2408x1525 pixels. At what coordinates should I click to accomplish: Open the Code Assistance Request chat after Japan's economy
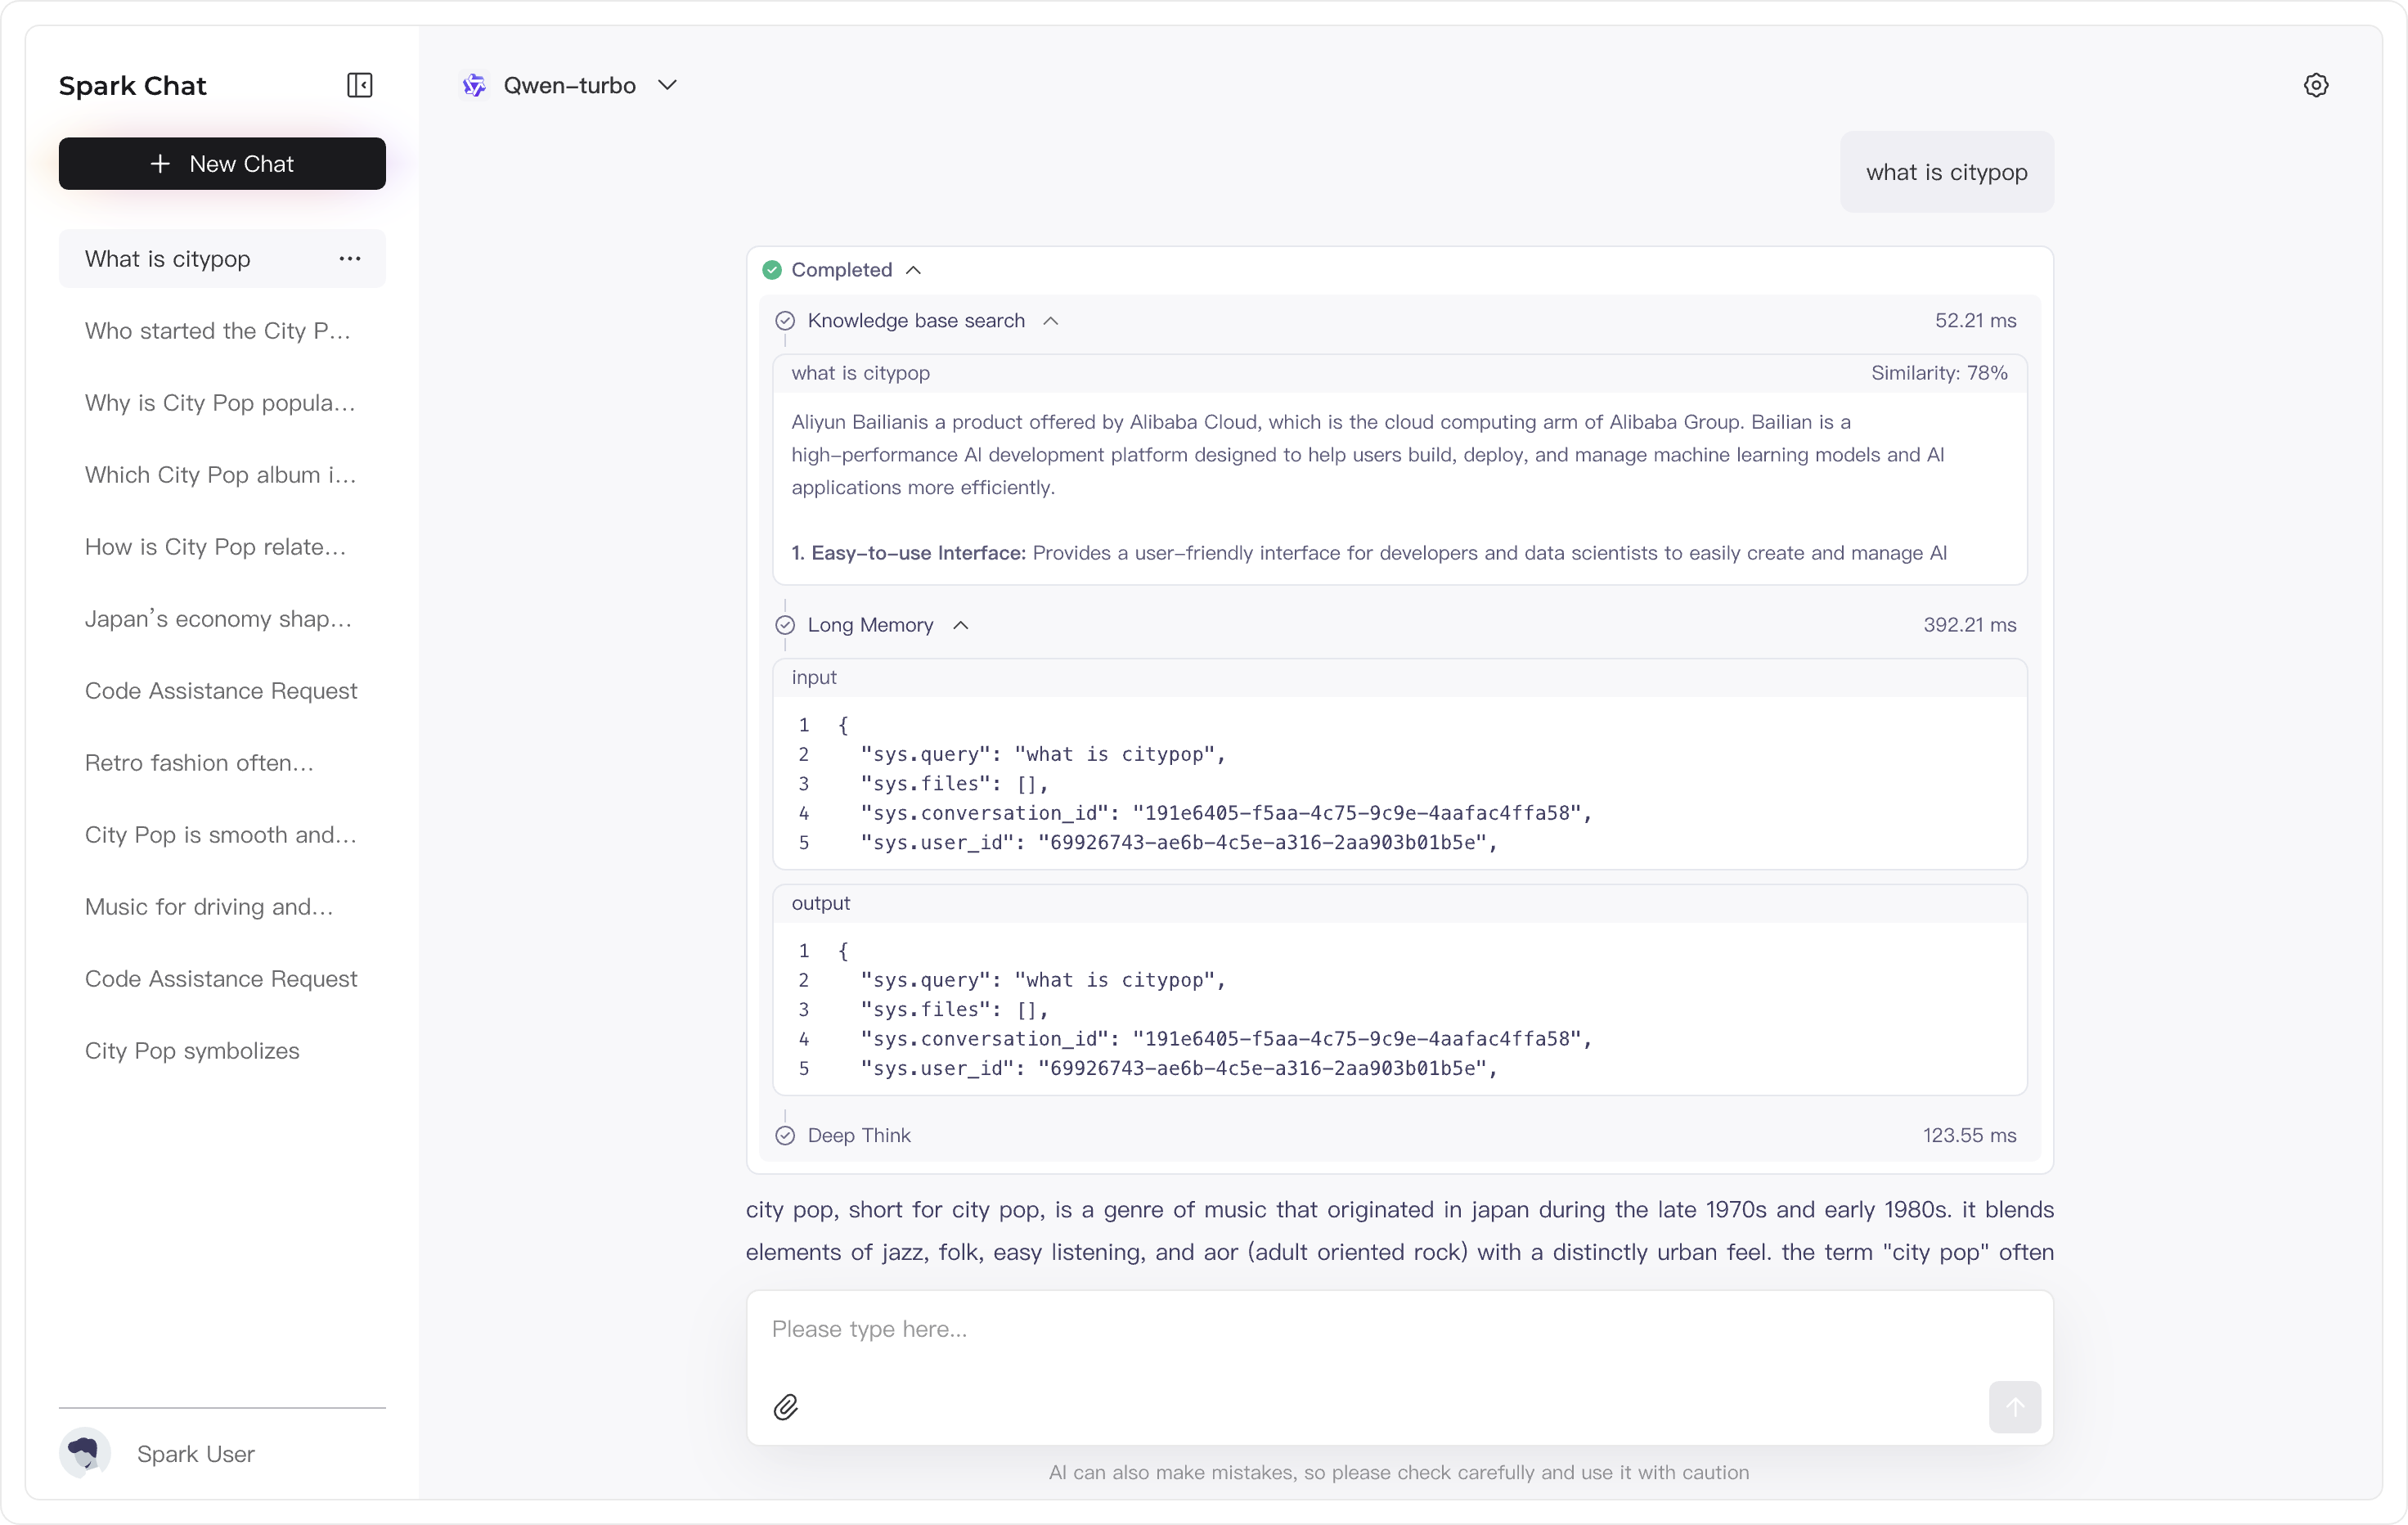(x=221, y=691)
